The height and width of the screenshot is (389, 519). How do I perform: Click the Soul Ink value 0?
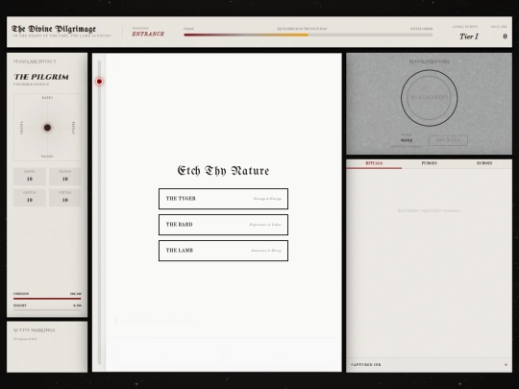pos(505,36)
